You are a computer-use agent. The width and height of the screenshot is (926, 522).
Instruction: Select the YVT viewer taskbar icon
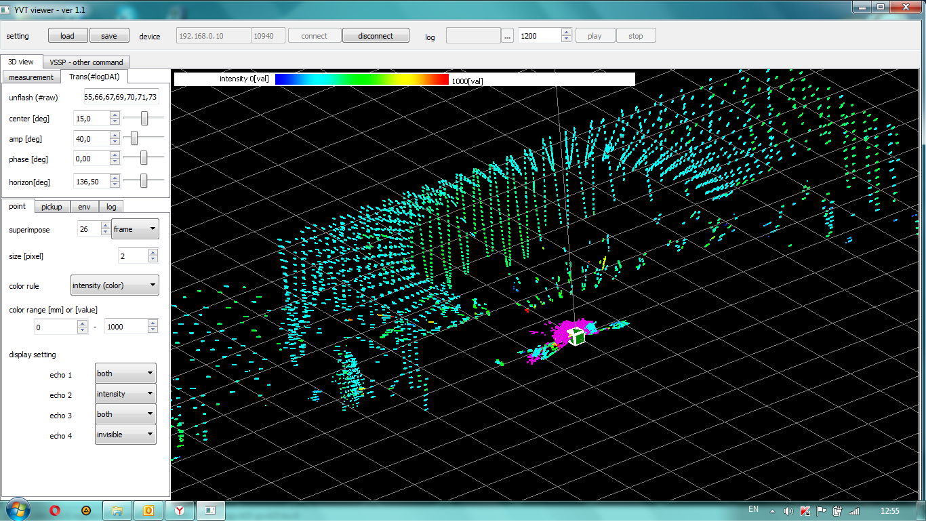click(x=210, y=510)
